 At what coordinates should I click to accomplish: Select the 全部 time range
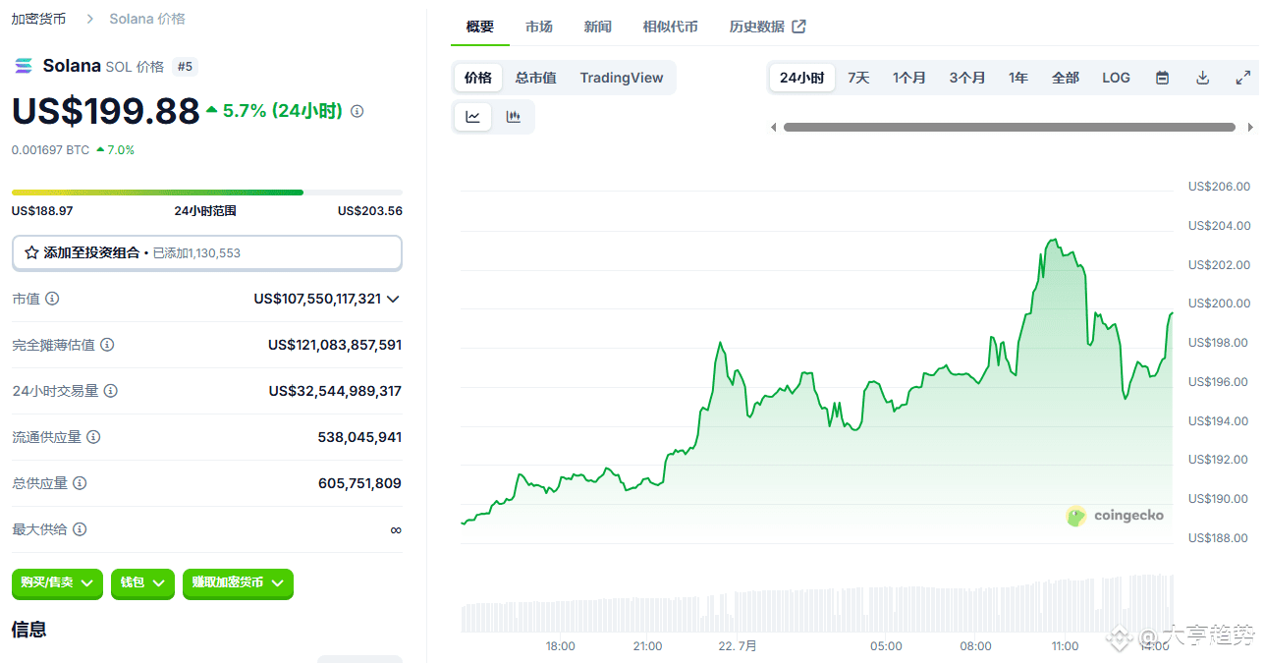[1066, 78]
